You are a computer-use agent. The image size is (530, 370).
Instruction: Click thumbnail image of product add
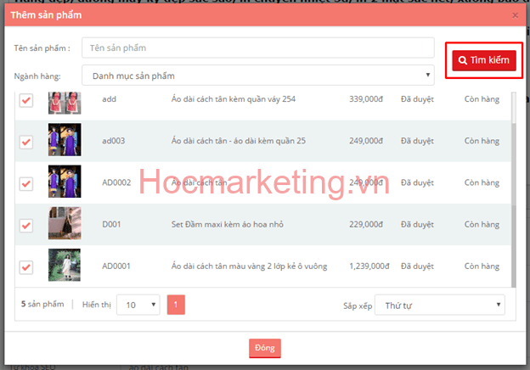(x=64, y=103)
